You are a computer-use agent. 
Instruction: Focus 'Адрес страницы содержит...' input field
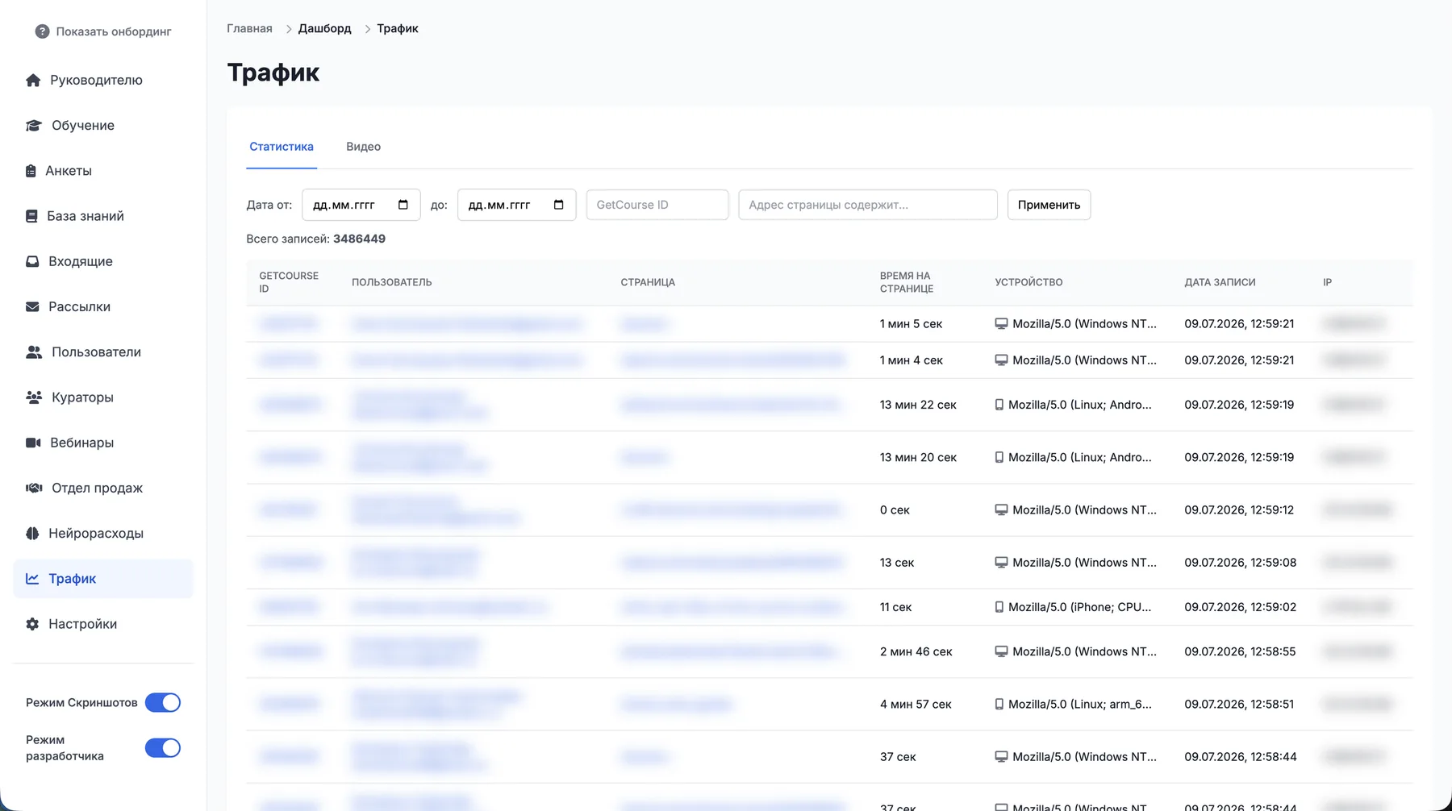(868, 205)
